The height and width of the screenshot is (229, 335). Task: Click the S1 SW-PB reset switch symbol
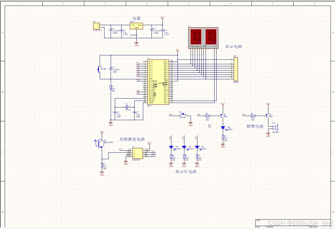(99, 69)
